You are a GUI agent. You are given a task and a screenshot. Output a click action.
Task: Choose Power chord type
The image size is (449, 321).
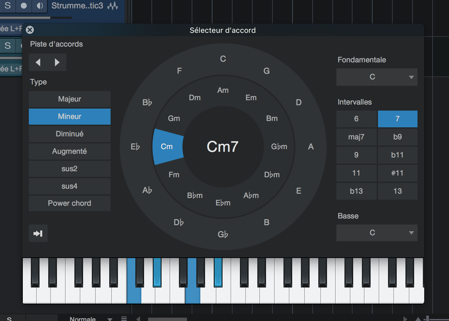click(70, 203)
